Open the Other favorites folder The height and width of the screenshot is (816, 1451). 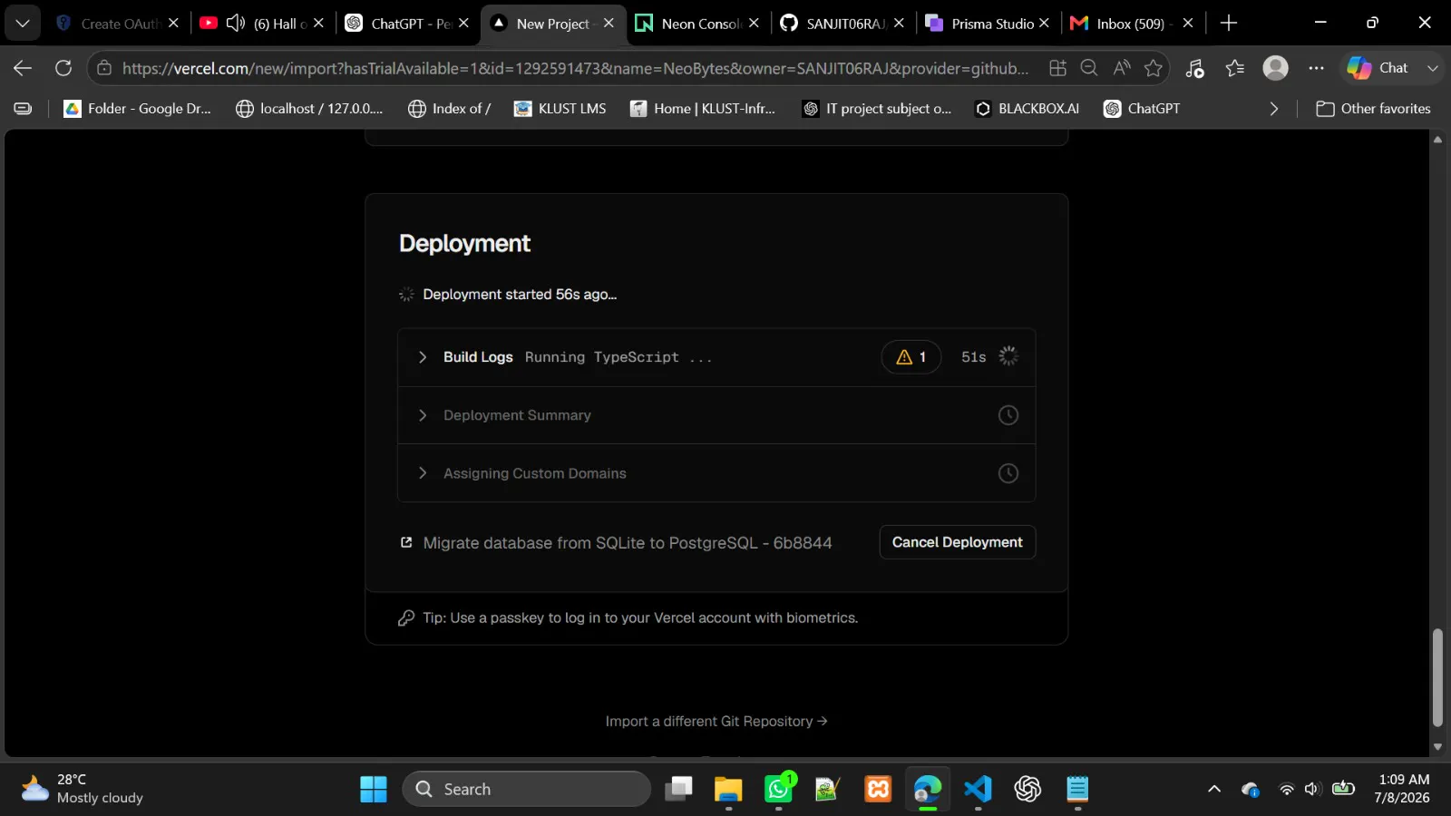[x=1373, y=109]
